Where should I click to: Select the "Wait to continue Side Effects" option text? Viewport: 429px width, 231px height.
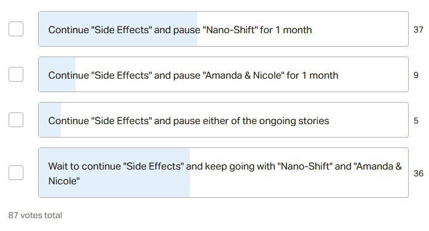pyautogui.click(x=225, y=173)
